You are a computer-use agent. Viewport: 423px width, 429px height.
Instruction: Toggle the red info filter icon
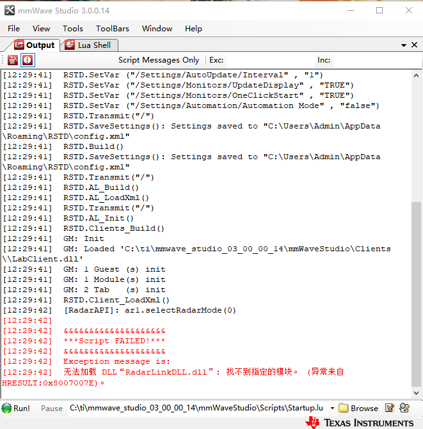pyautogui.click(x=27, y=60)
